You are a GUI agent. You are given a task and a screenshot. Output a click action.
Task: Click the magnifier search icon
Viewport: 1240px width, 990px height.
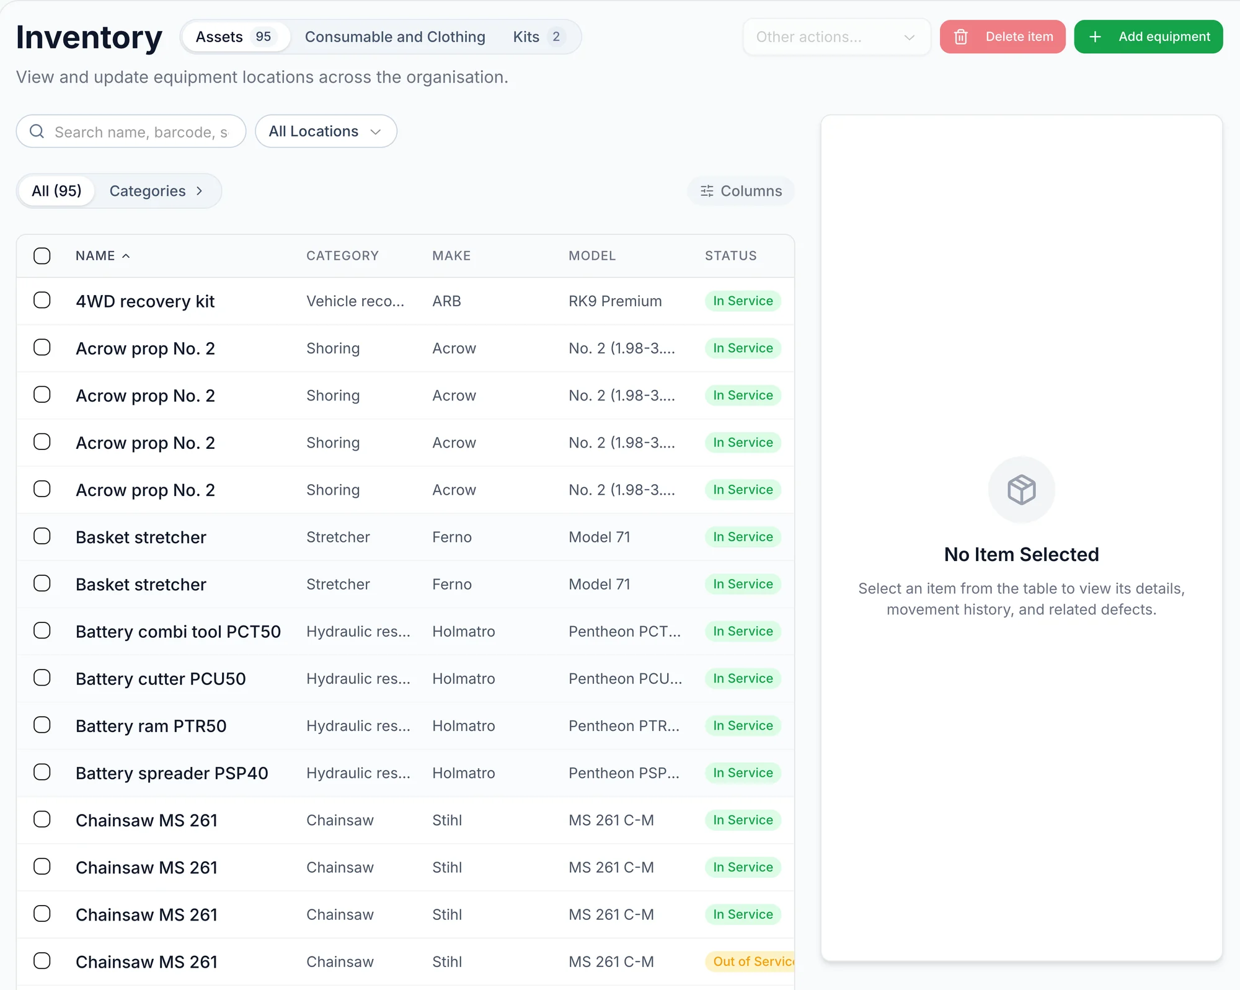[x=37, y=131]
